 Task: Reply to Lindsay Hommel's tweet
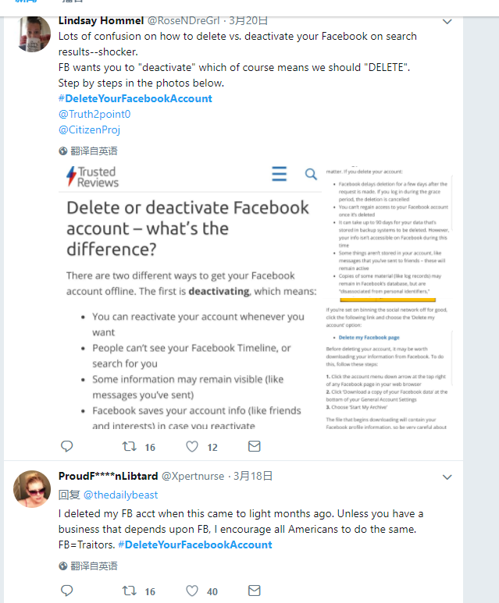tap(67, 446)
